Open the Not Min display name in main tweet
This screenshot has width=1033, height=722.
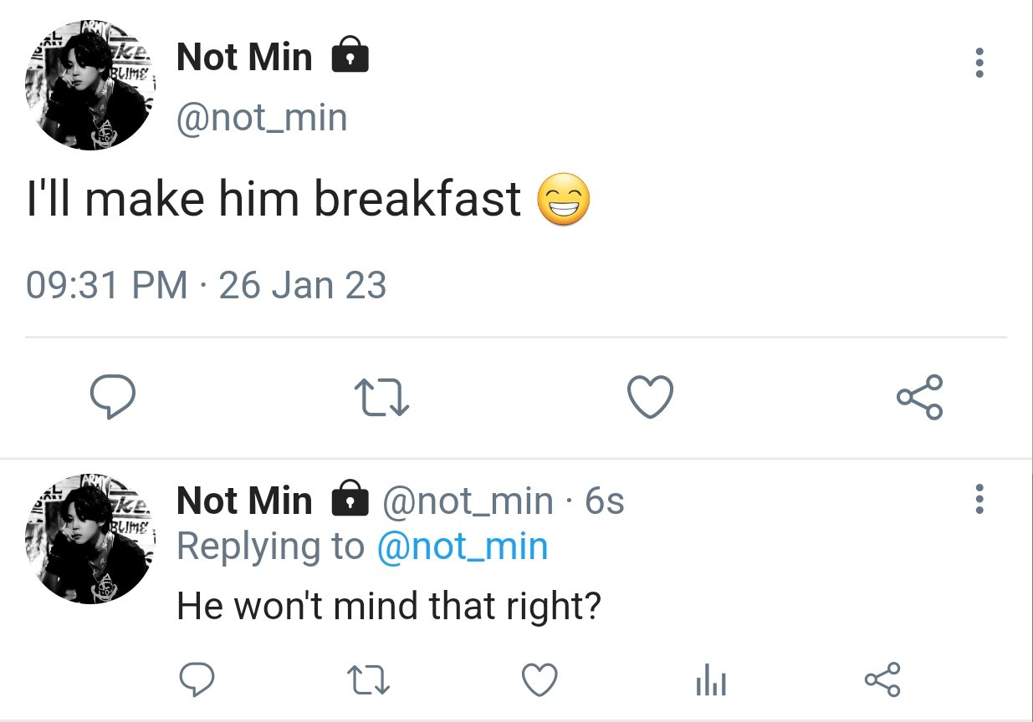244,58
